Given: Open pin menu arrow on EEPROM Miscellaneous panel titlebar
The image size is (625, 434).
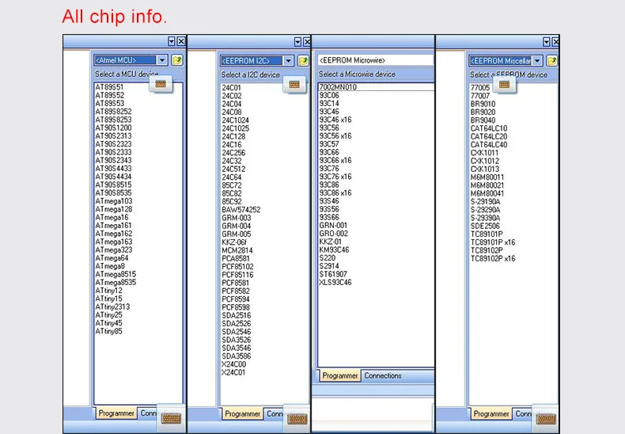Looking at the screenshot, I should [x=547, y=41].
